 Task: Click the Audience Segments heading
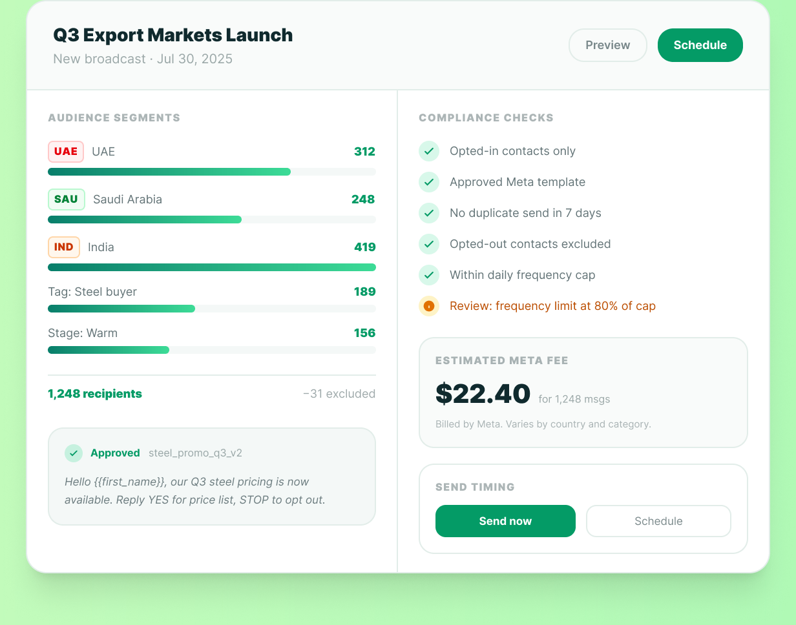coord(114,118)
